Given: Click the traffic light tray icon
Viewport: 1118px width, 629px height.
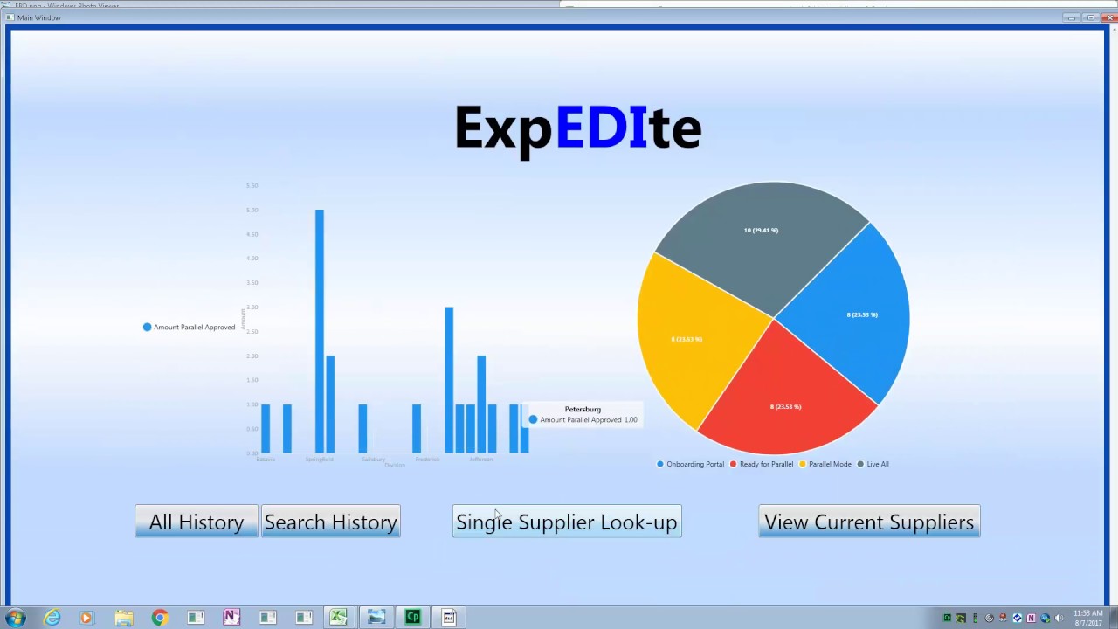Looking at the screenshot, I should point(976,618).
